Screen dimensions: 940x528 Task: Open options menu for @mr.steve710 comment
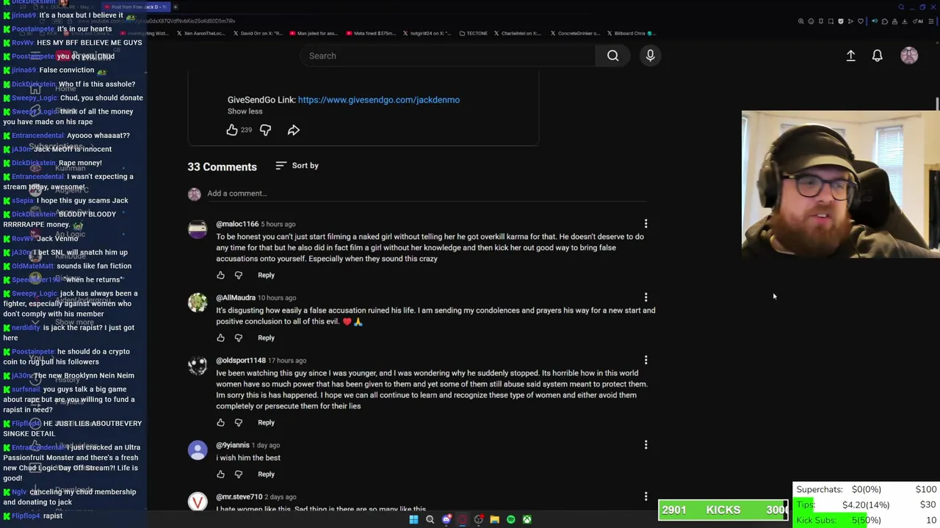646,496
